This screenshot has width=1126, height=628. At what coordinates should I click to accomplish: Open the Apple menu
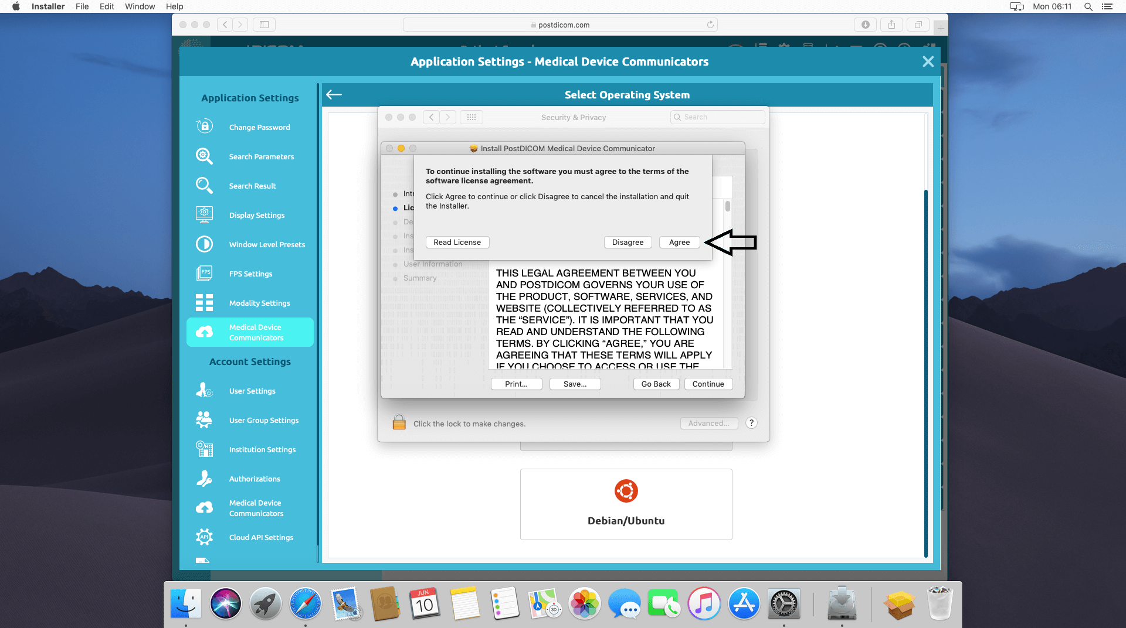click(16, 6)
